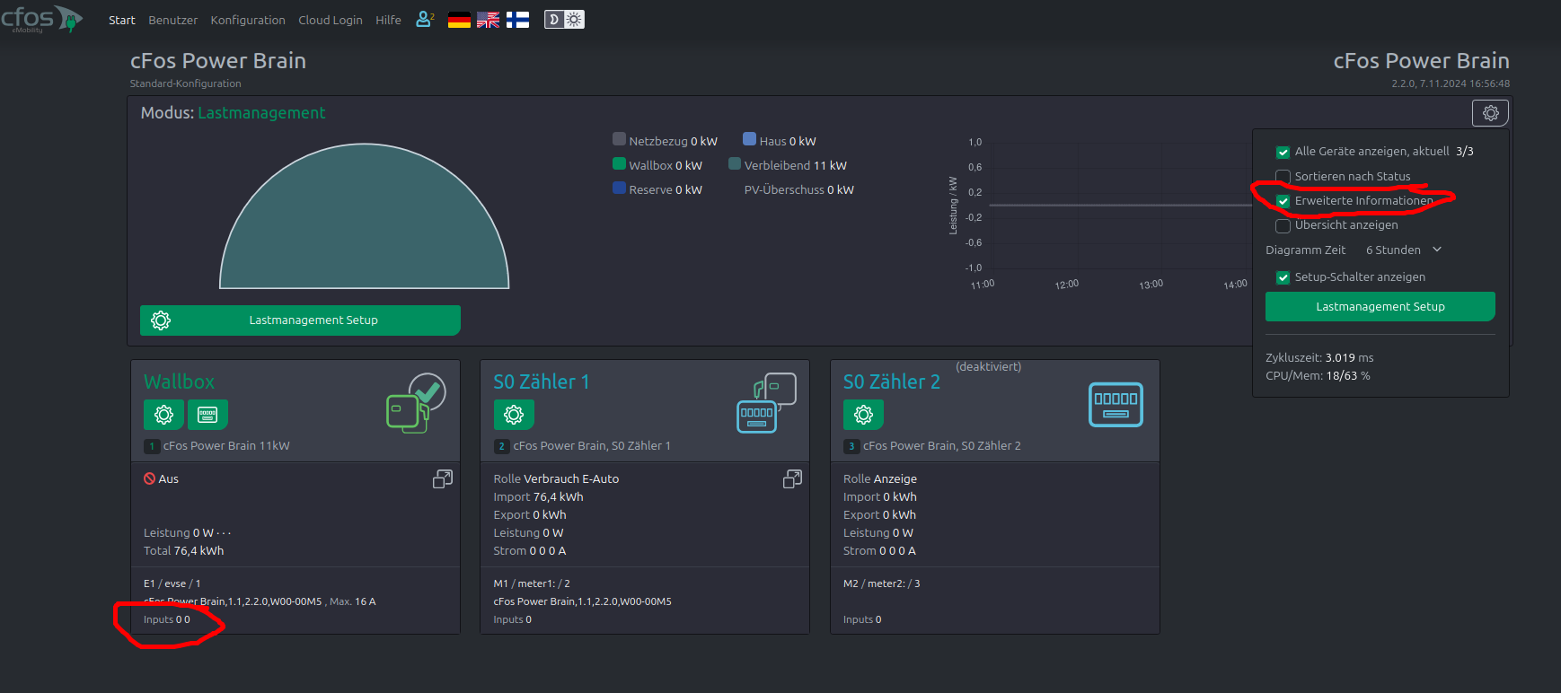The image size is (1561, 693).
Task: Click the semicircle power gauge
Action: [x=365, y=216]
